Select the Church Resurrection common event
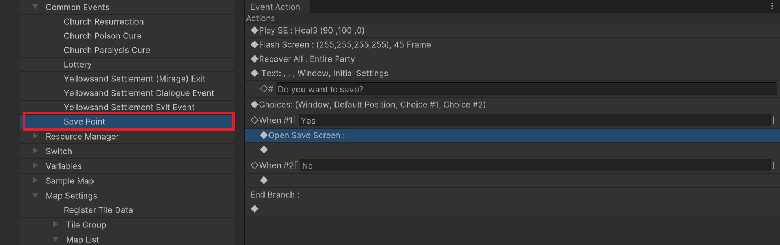The image size is (780, 245). coord(103,21)
